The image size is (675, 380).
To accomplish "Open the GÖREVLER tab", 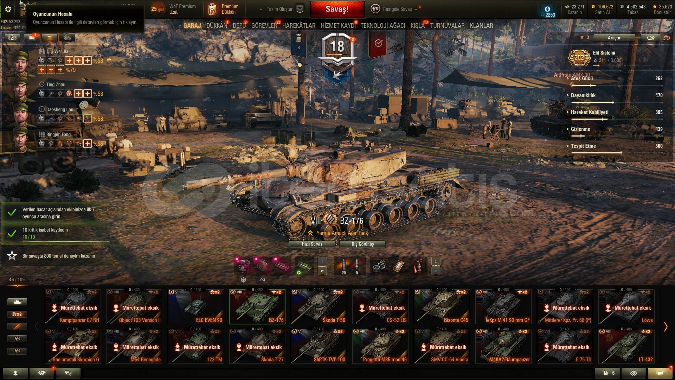I will [x=264, y=25].
